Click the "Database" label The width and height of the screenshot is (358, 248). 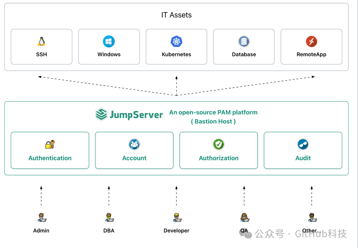244,55
